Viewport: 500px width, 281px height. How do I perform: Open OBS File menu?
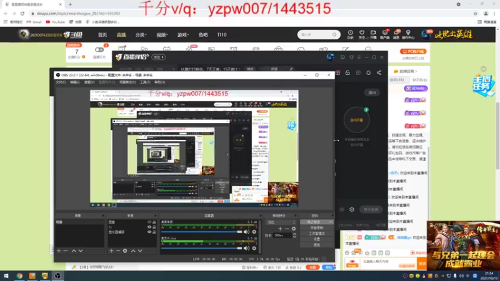coord(61,82)
